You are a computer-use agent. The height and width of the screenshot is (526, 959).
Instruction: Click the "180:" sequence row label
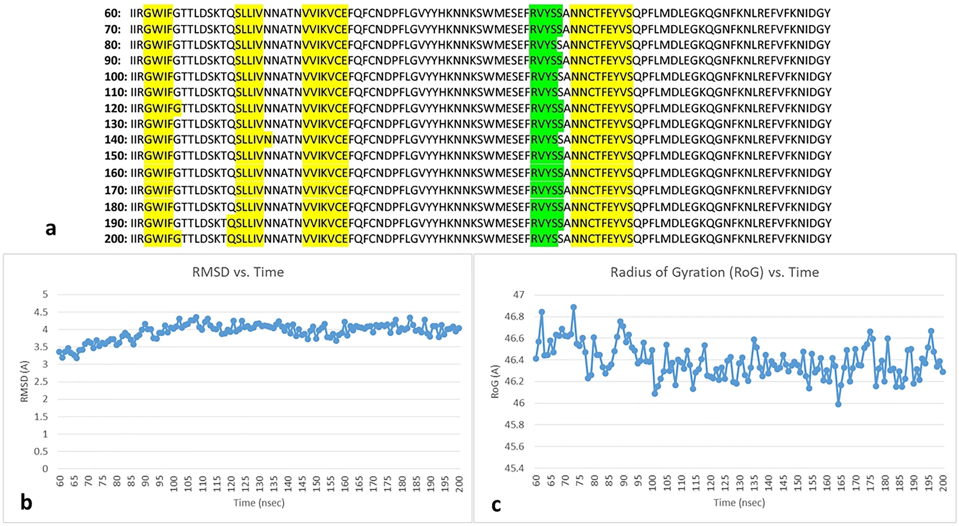click(x=116, y=207)
